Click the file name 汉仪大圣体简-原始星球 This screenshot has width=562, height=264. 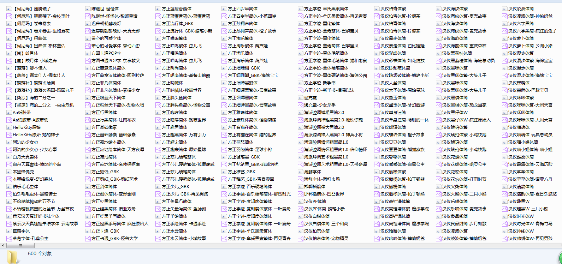point(402,90)
